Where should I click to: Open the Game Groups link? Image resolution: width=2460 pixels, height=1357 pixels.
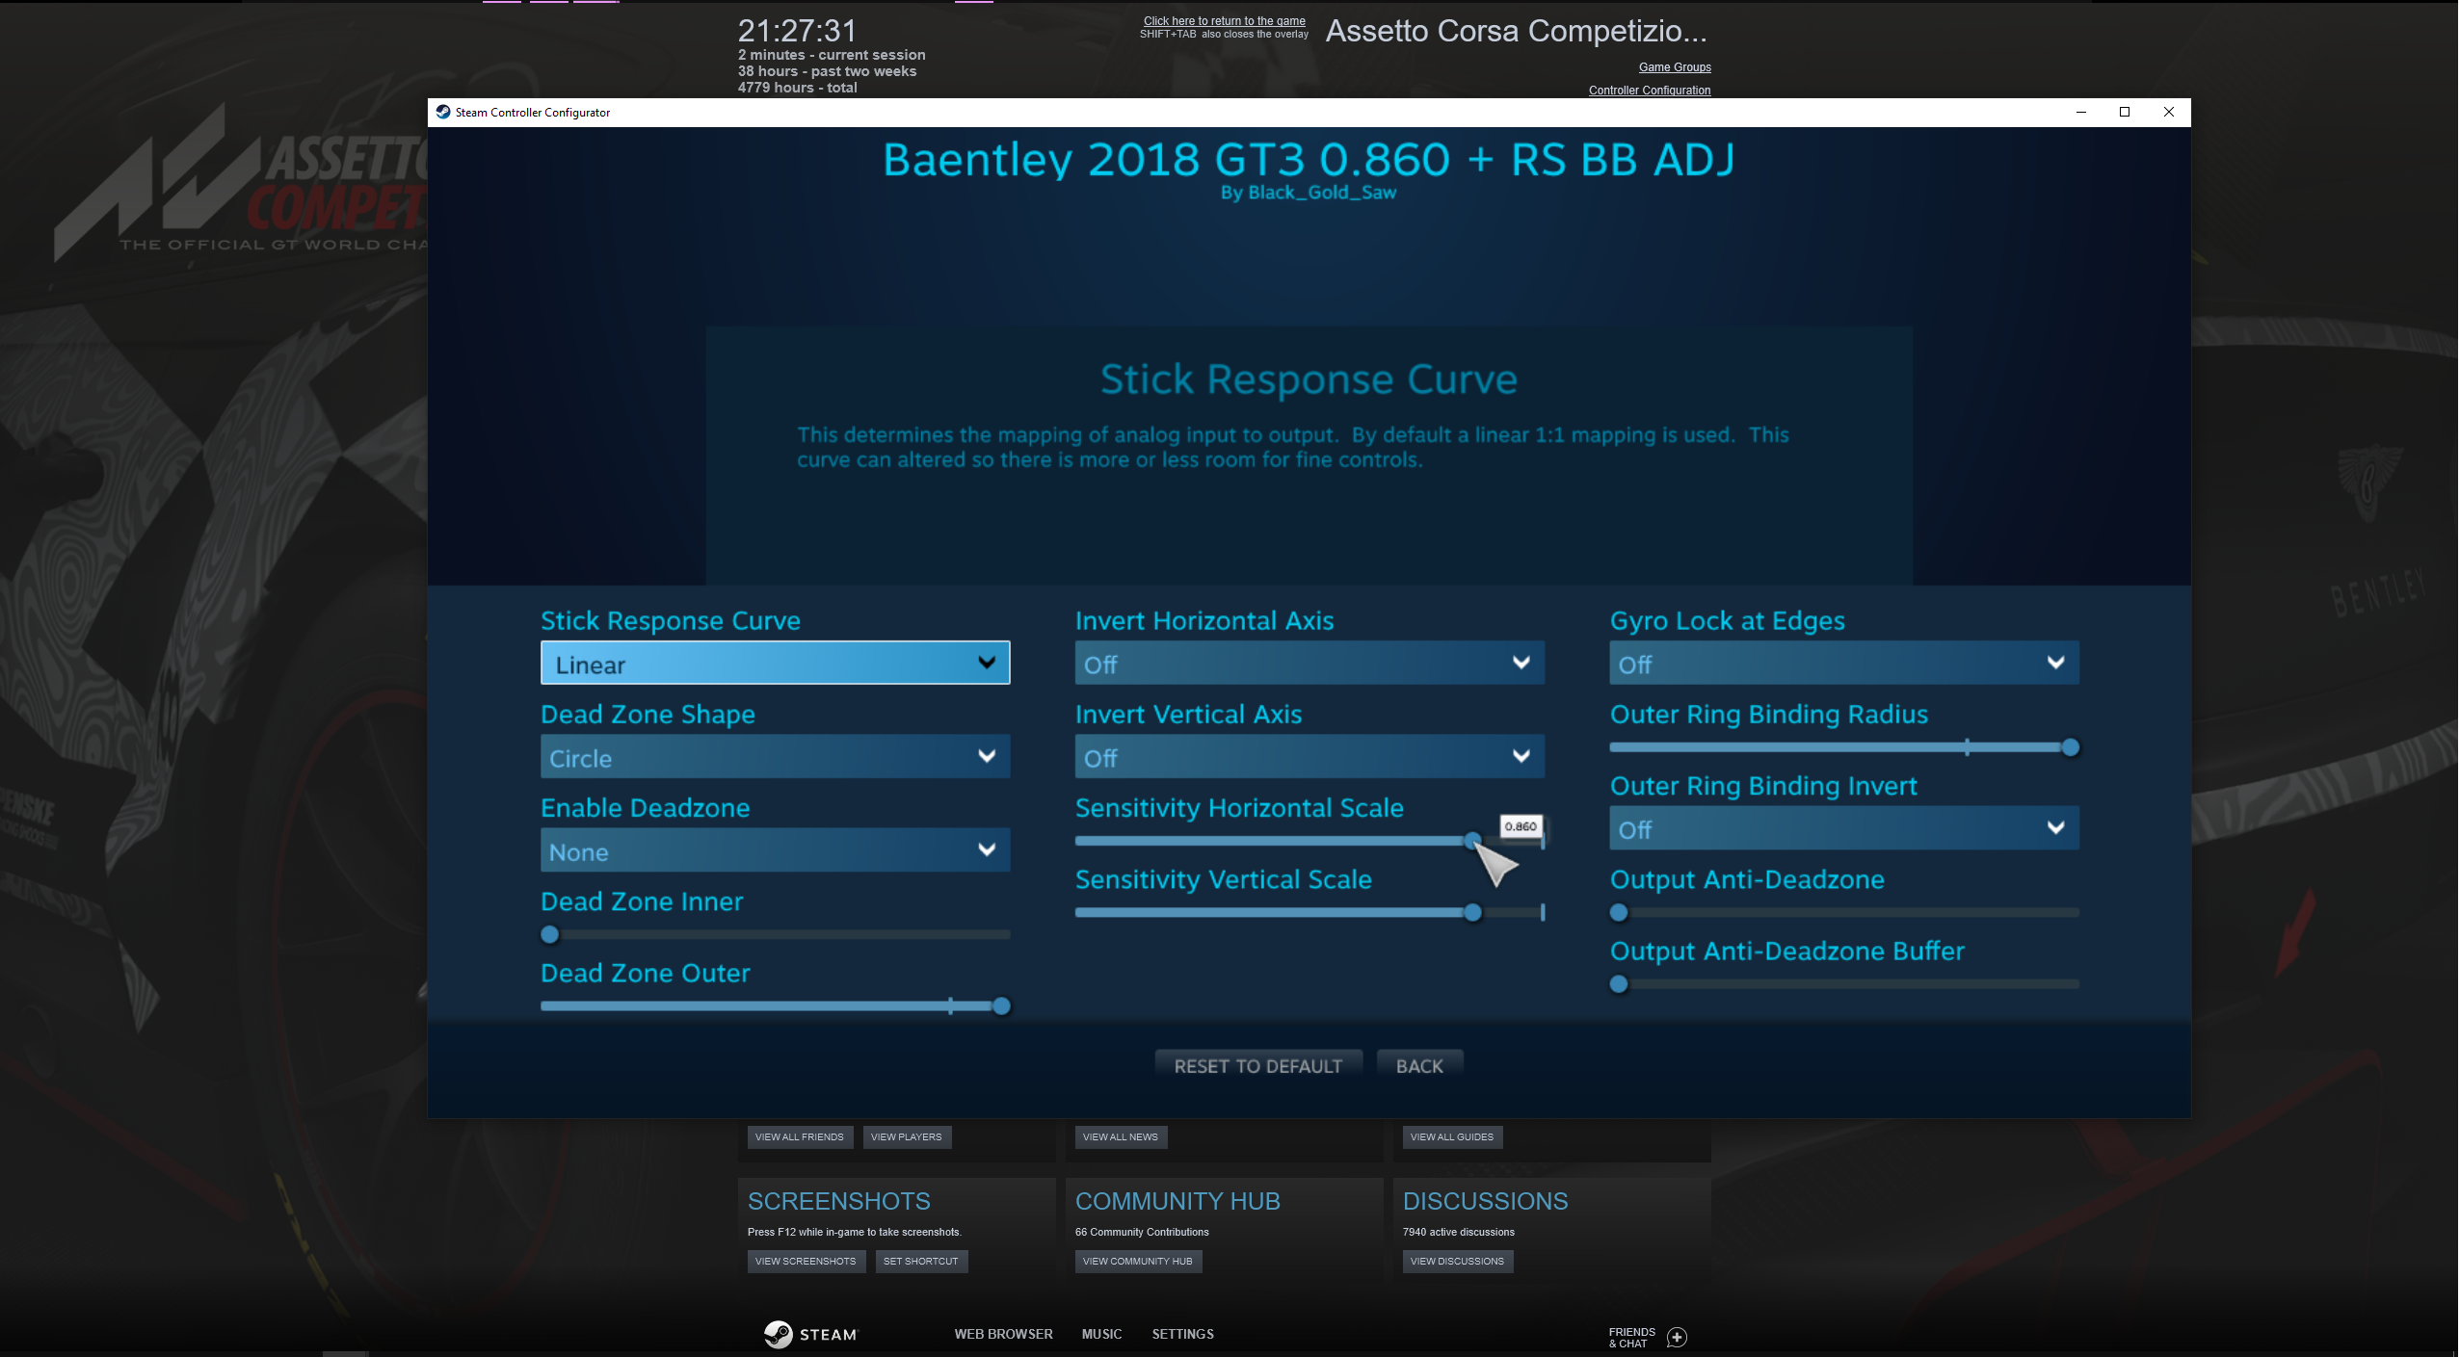(1675, 67)
